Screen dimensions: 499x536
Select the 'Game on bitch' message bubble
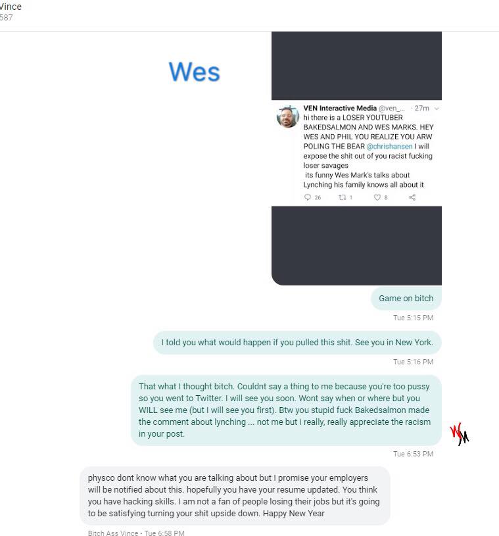pyautogui.click(x=406, y=299)
